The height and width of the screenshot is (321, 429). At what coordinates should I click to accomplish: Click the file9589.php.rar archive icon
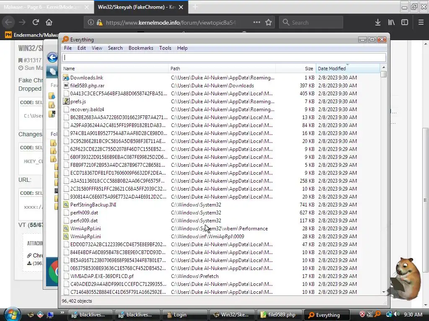(x=66, y=86)
